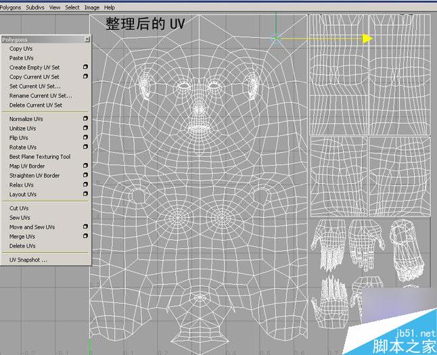Choose Rename Current UV Set...
Image resolution: width=437 pixels, height=355 pixels.
tap(41, 96)
